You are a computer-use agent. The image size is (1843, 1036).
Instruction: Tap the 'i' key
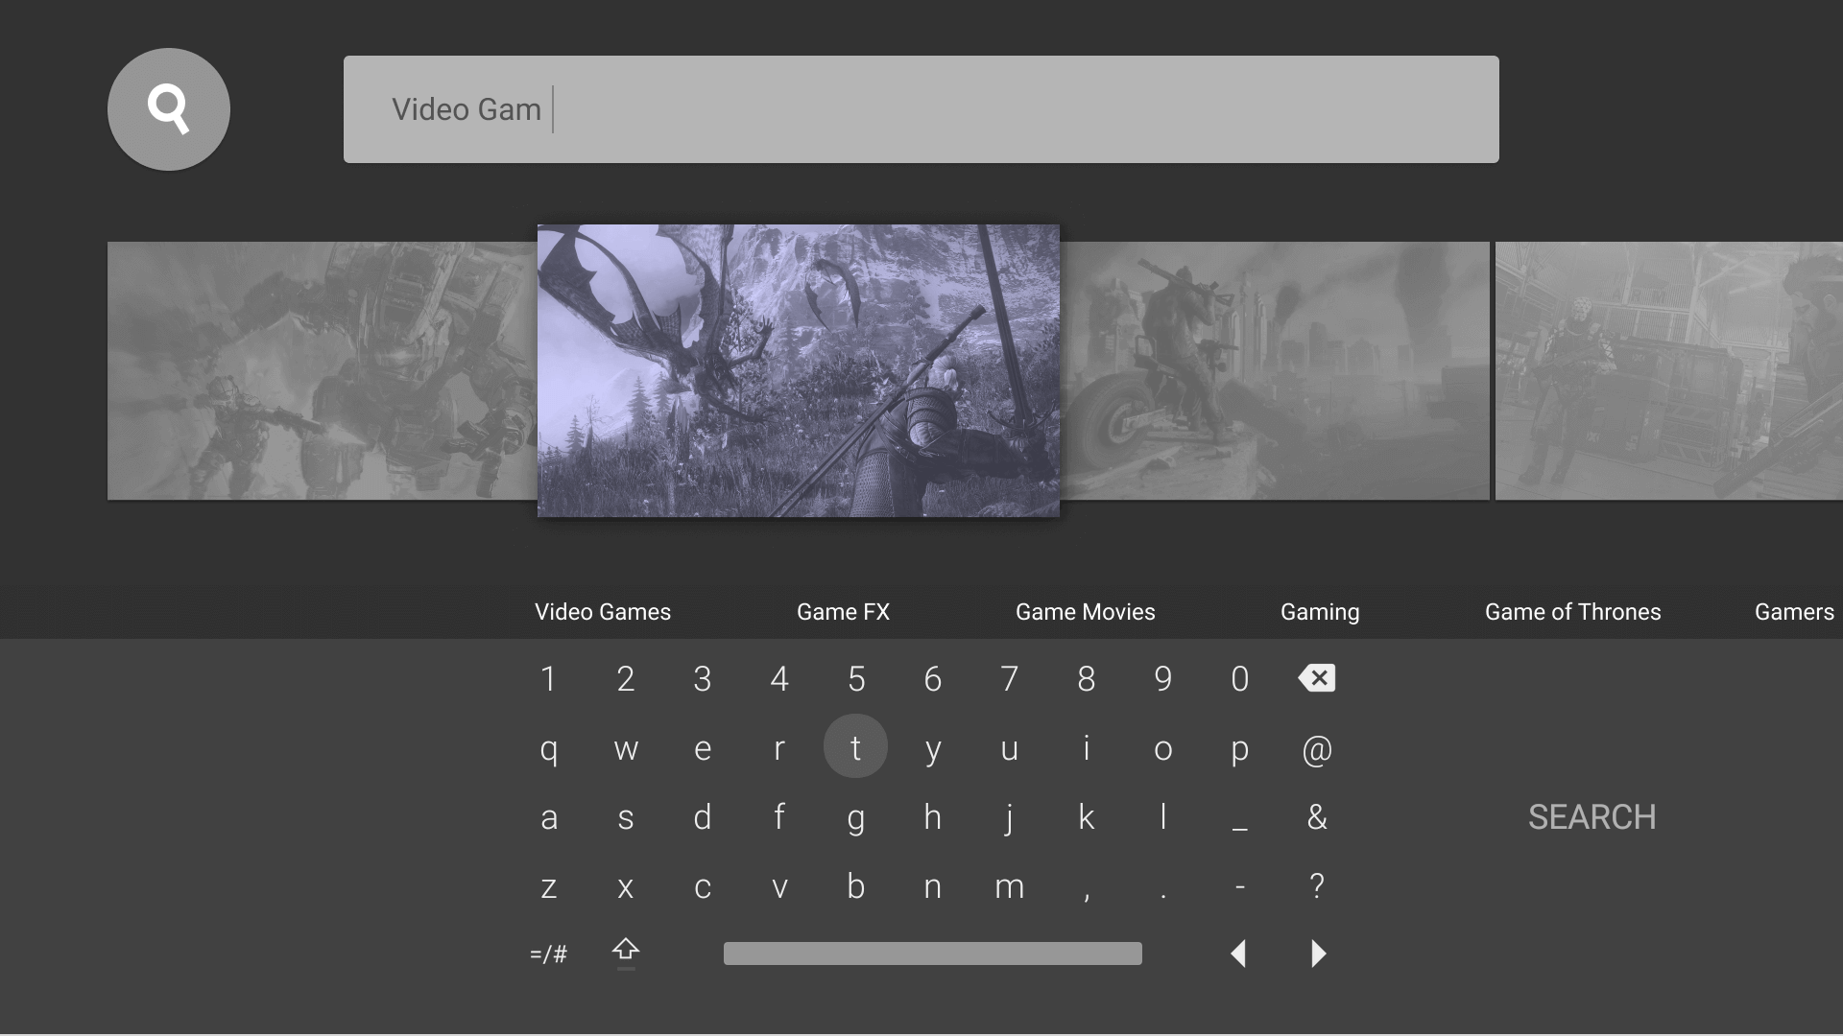(1087, 746)
